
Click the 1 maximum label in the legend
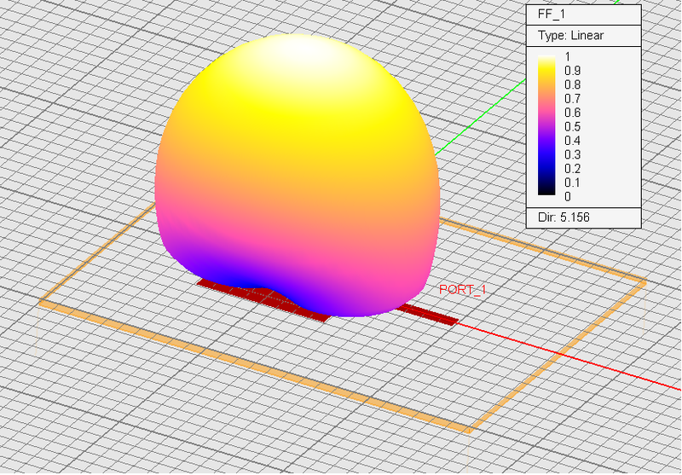tap(568, 56)
